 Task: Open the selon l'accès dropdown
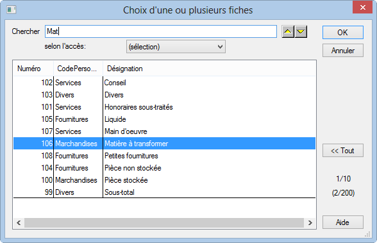(176, 47)
